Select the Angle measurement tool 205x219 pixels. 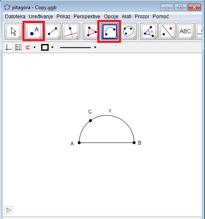[149, 32]
